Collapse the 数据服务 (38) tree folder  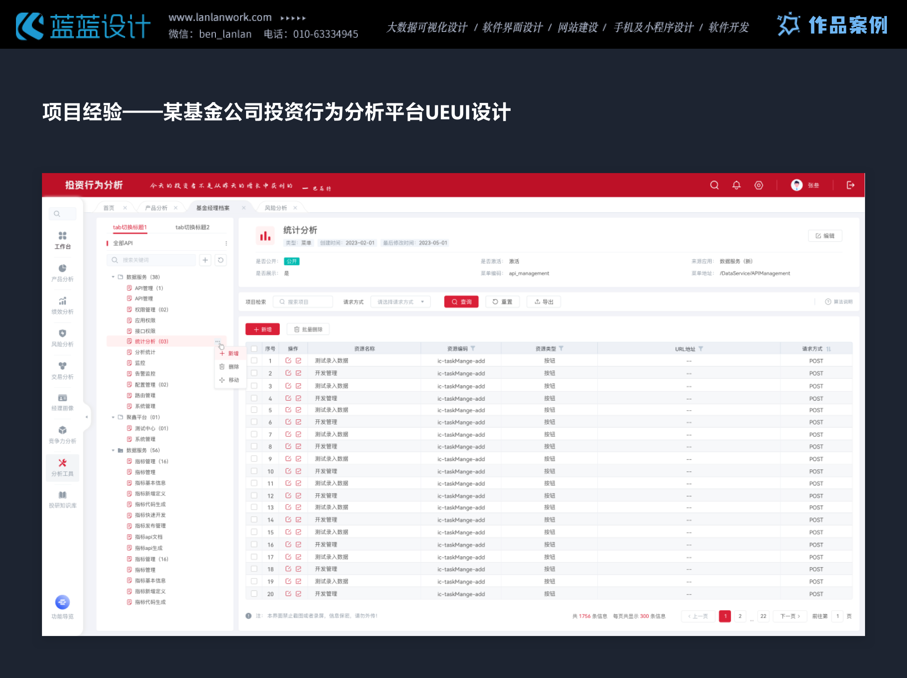pos(113,277)
